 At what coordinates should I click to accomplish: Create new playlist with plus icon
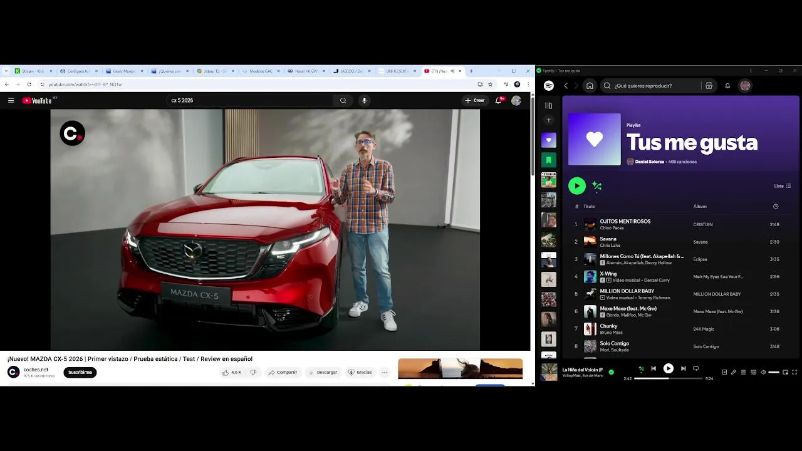click(x=549, y=120)
